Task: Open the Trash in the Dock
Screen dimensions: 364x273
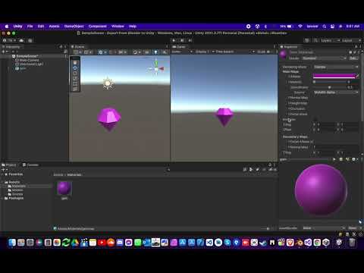Action: (x=352, y=243)
